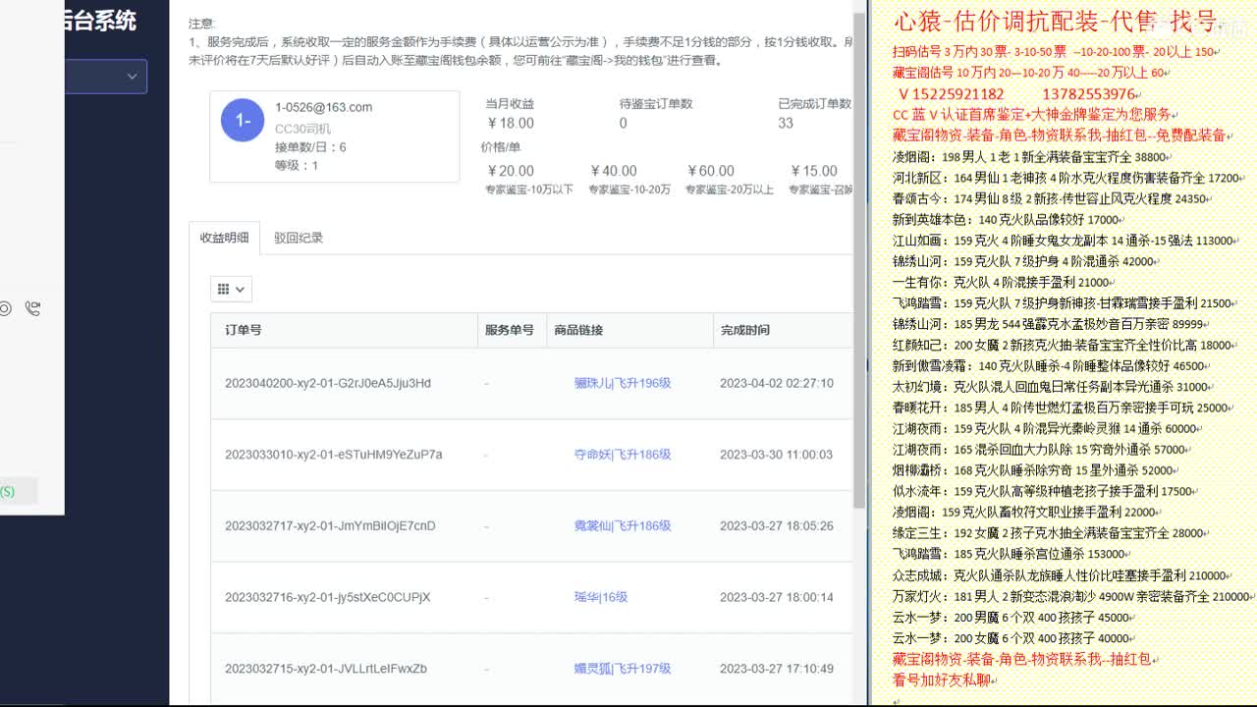Click completion time 2023-03-30 11:00:03
Image resolution: width=1257 pixels, height=707 pixels.
pyautogui.click(x=776, y=455)
